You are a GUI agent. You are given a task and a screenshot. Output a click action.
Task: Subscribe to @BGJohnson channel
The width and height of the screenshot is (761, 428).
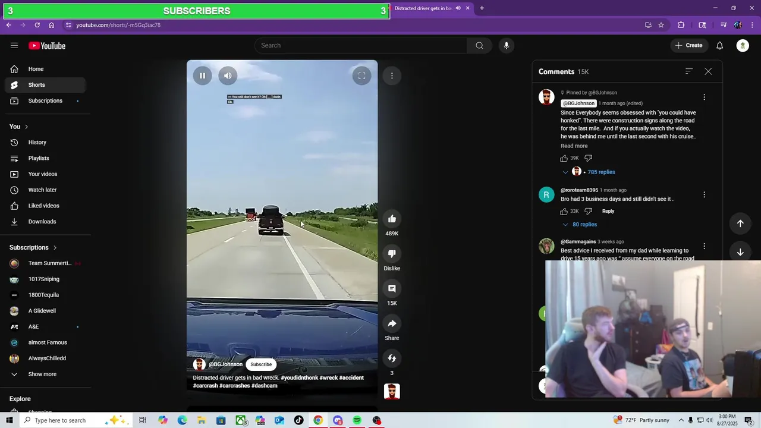pos(261,364)
